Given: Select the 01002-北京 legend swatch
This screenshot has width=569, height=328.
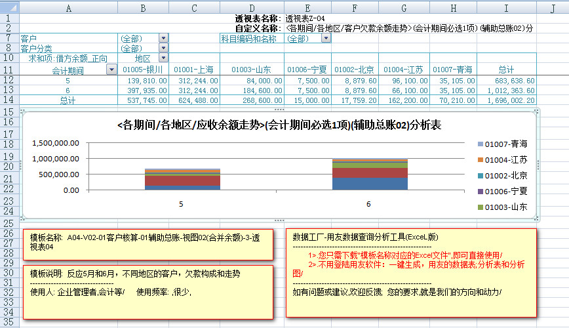Looking at the screenshot, I should 481,175.
